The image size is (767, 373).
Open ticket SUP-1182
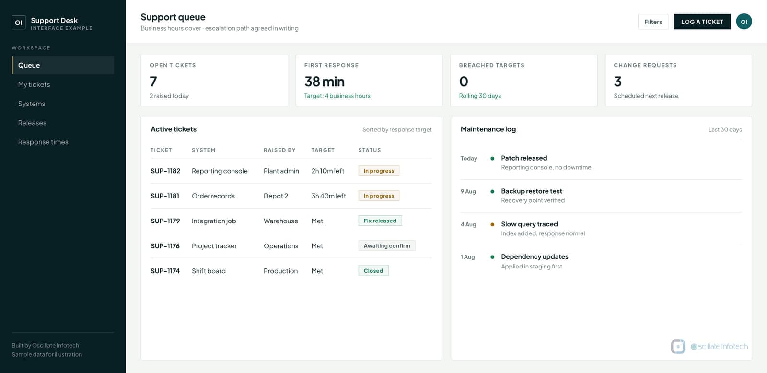[x=165, y=171]
